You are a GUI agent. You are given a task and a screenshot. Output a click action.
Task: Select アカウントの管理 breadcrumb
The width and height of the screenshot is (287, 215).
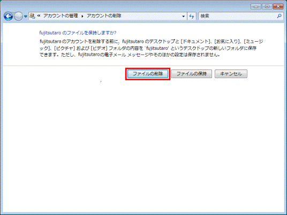coord(61,16)
